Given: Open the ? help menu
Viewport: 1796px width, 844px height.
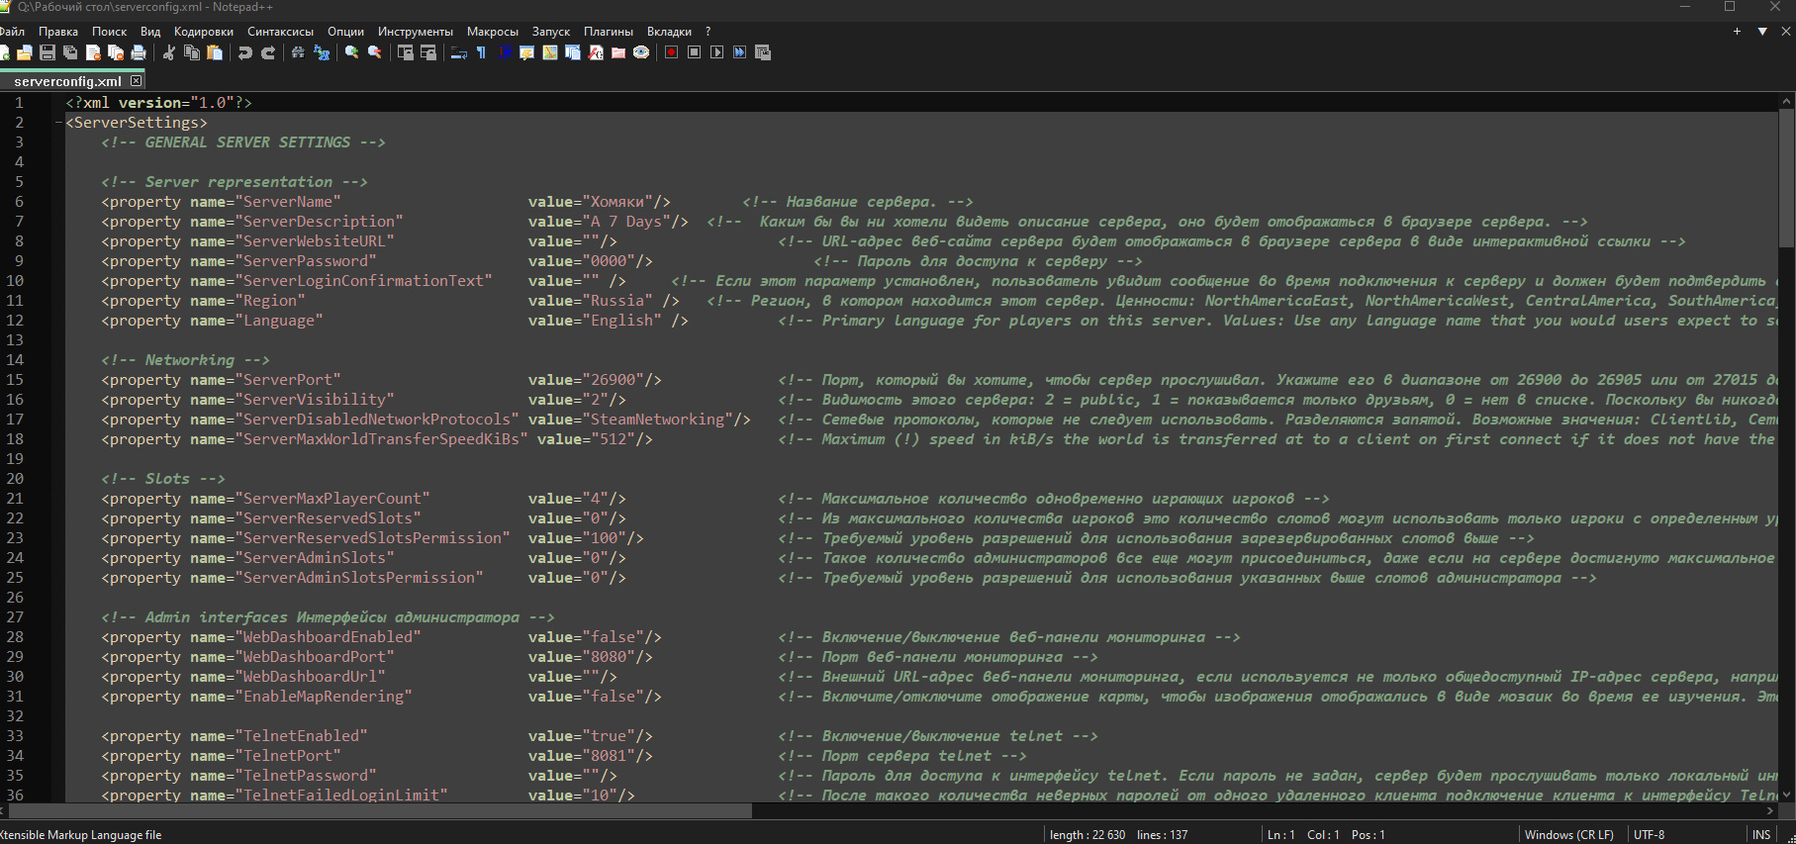Looking at the screenshot, I should (709, 32).
